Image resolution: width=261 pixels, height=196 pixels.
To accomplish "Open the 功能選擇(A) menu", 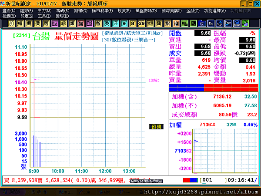I will (x=215, y=10).
